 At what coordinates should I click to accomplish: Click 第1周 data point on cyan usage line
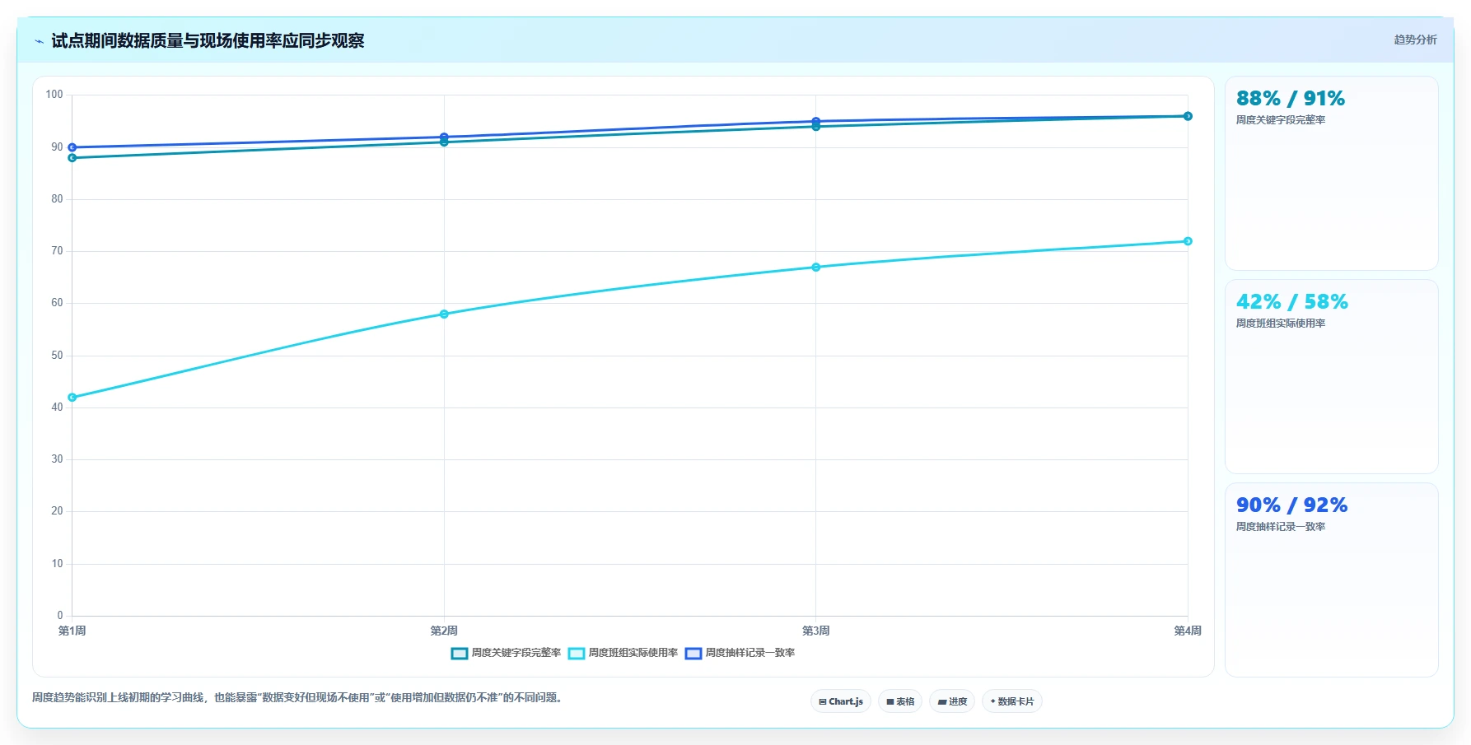click(x=72, y=398)
